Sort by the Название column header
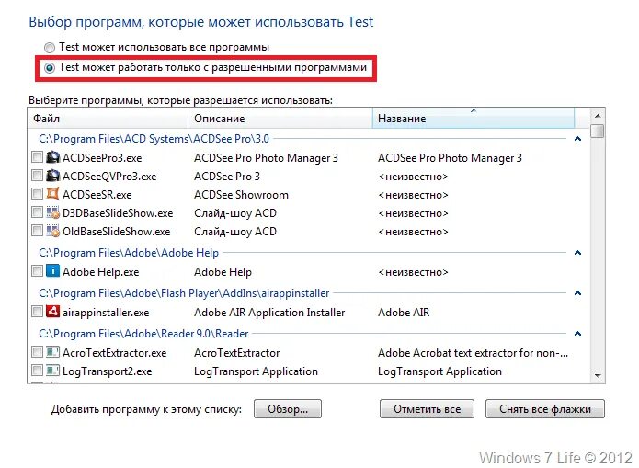 coord(474,119)
